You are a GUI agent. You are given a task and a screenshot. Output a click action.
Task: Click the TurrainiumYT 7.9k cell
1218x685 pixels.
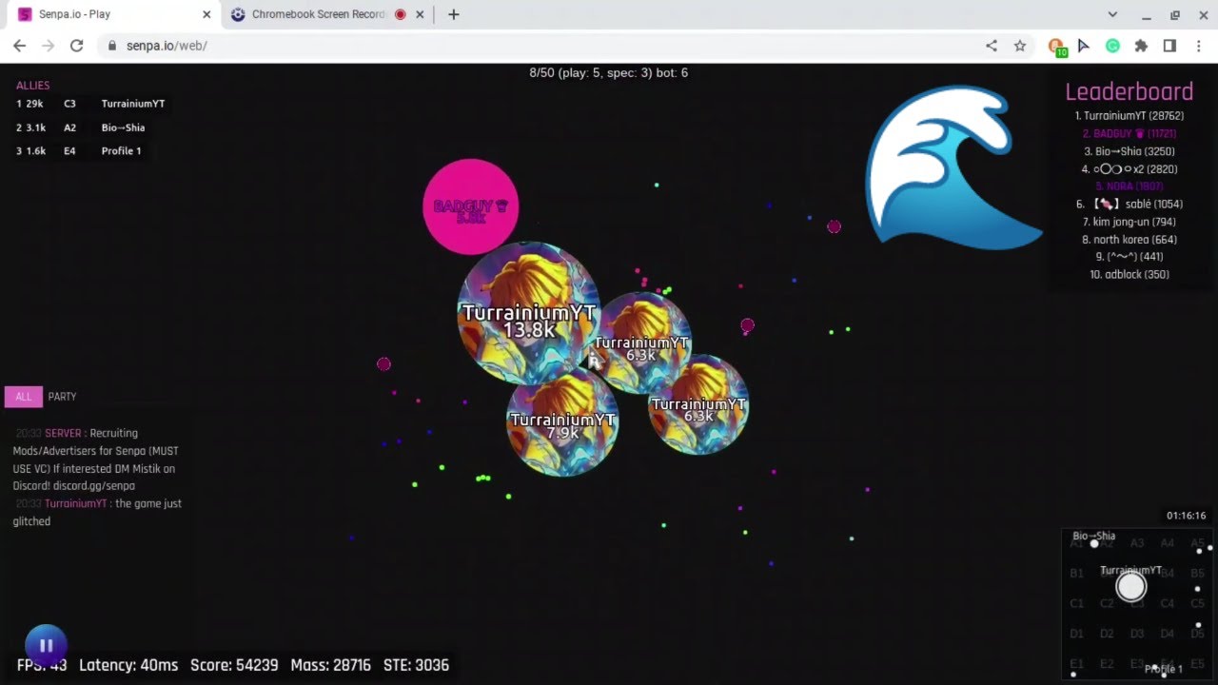[562, 421]
